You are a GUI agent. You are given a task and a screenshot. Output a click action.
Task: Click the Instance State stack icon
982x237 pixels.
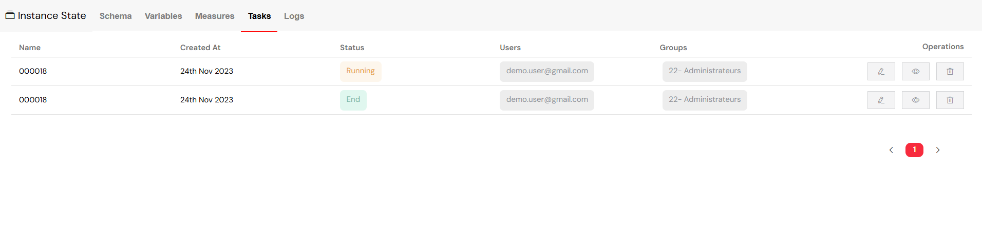pyautogui.click(x=10, y=15)
